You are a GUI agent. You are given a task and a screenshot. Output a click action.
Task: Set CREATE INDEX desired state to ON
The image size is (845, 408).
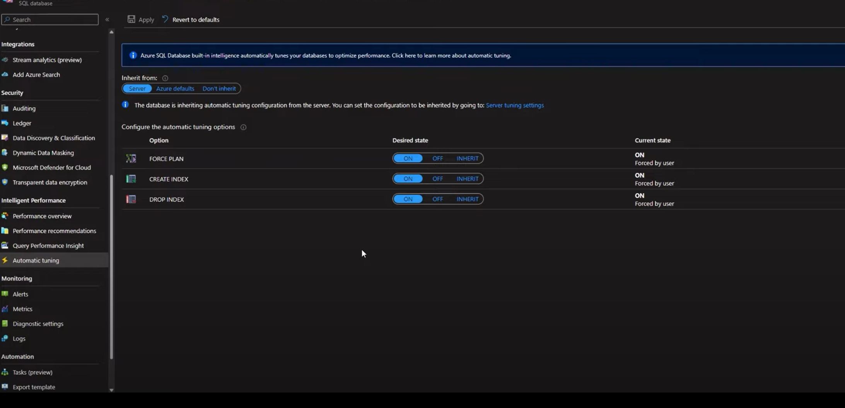tap(408, 179)
